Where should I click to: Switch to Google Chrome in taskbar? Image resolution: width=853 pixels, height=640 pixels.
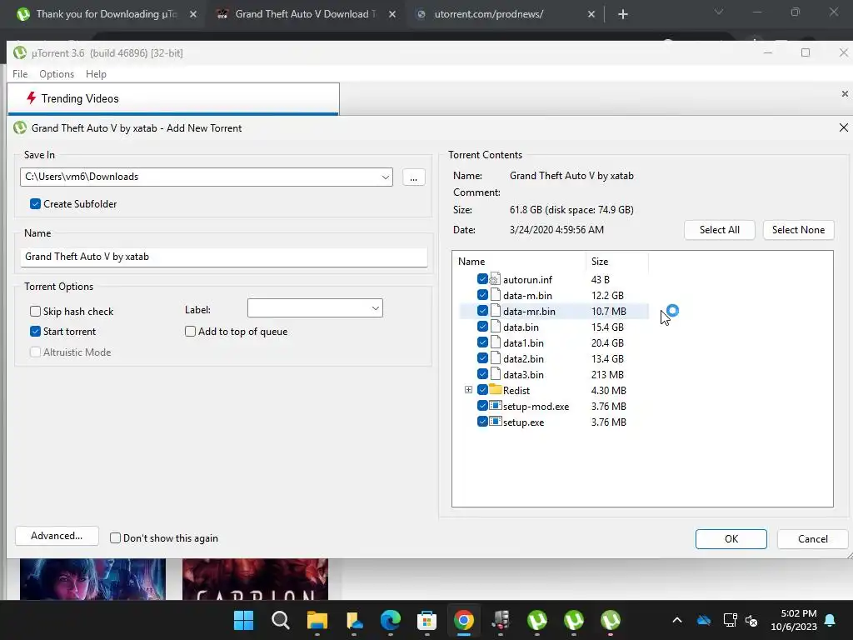[x=463, y=620]
